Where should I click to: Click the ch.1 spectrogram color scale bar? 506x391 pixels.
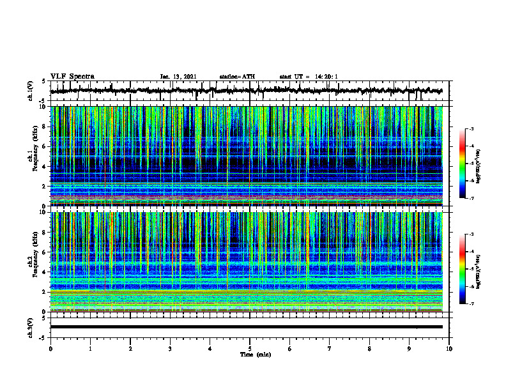coord(462,164)
